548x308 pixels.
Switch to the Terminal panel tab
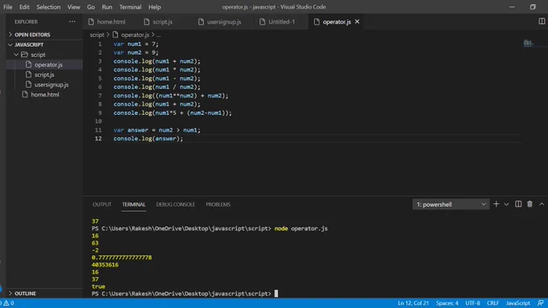134,204
